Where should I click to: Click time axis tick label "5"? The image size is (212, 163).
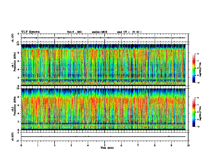point(105,145)
